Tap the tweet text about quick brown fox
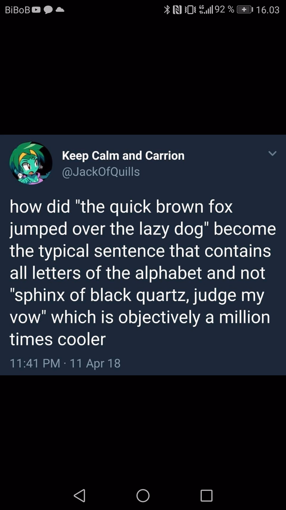The image size is (286, 510). [x=143, y=273]
